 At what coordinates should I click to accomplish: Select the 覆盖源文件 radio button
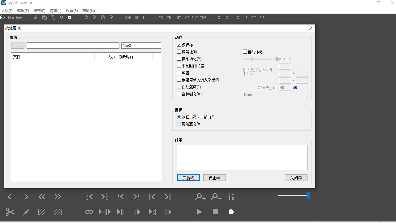coord(179,124)
